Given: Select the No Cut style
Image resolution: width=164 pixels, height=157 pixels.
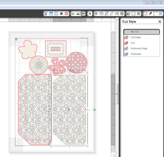Looking at the screenshot, I should (141, 32).
